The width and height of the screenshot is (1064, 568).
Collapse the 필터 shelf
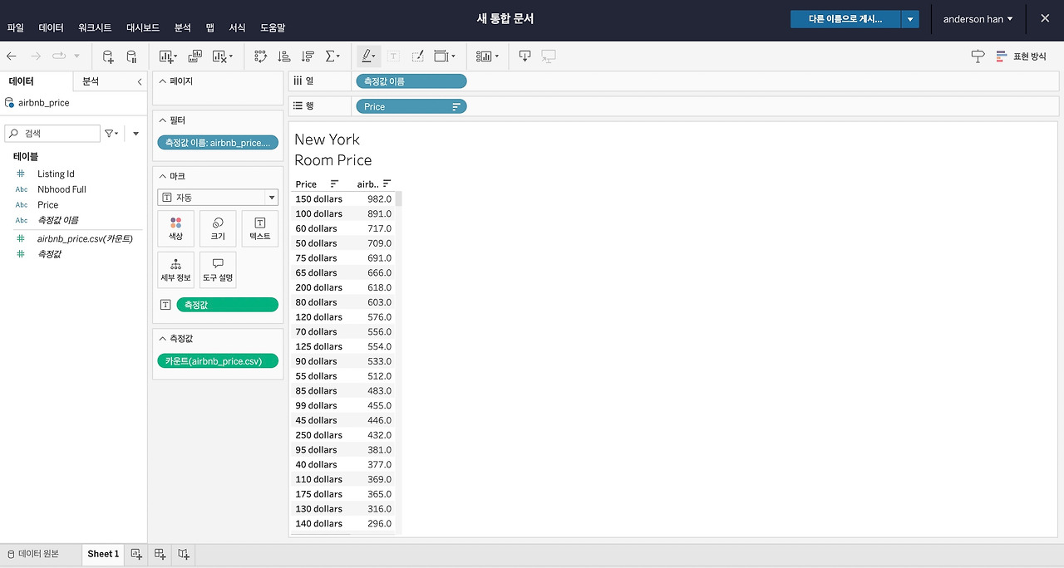coord(163,120)
